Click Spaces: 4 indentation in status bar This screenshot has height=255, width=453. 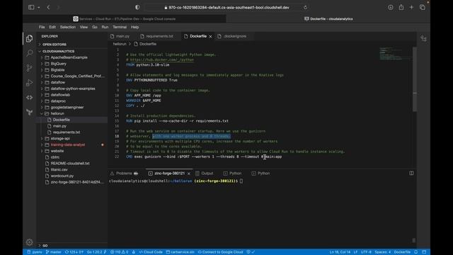382,252
